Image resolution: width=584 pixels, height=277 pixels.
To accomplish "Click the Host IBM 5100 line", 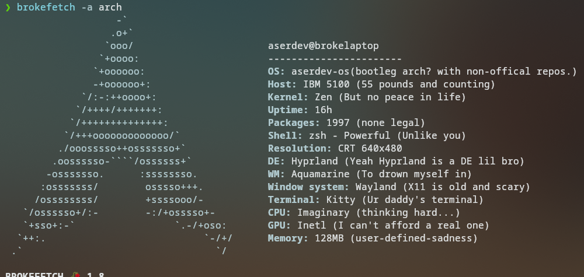I will (381, 85).
